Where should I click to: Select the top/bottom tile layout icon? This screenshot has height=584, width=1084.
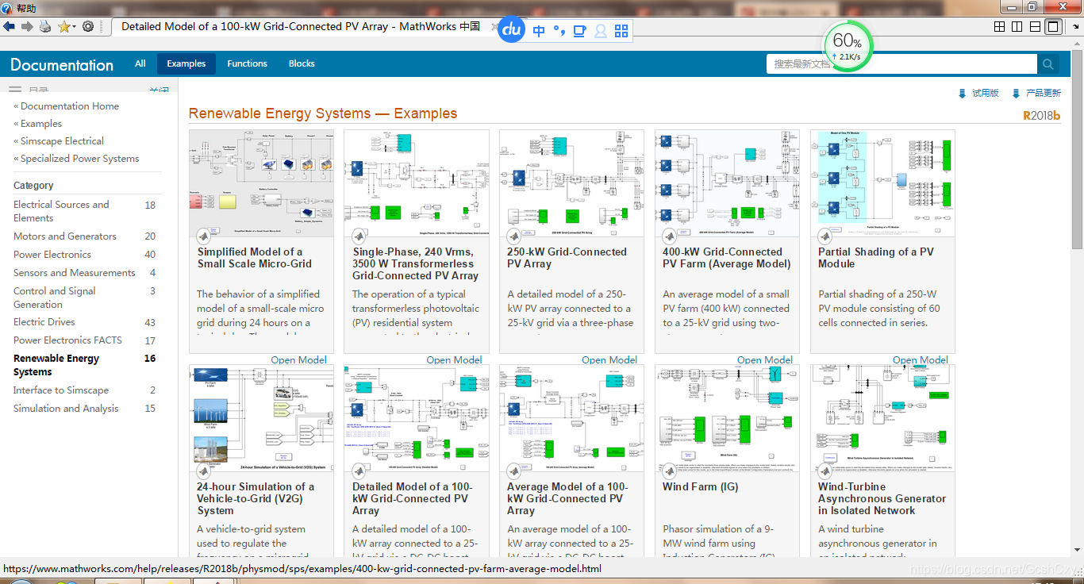pos(1035,26)
